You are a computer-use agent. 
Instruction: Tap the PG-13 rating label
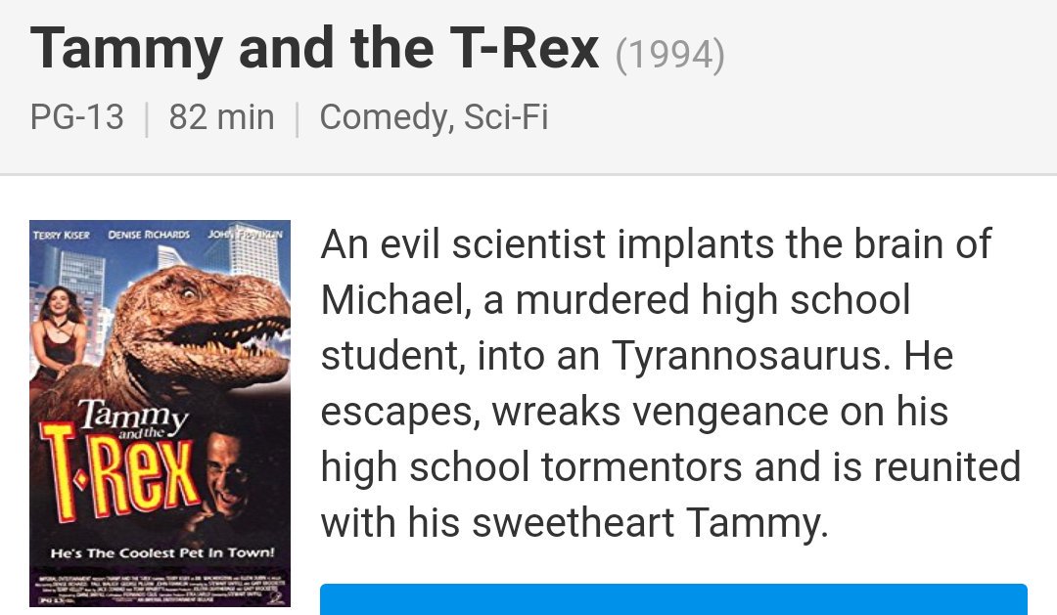point(77,117)
